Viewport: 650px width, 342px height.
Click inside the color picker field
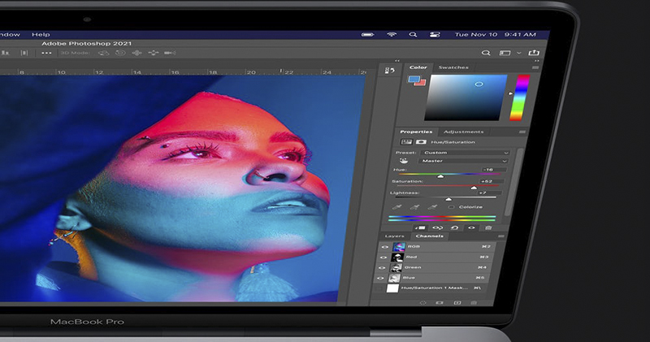466,97
